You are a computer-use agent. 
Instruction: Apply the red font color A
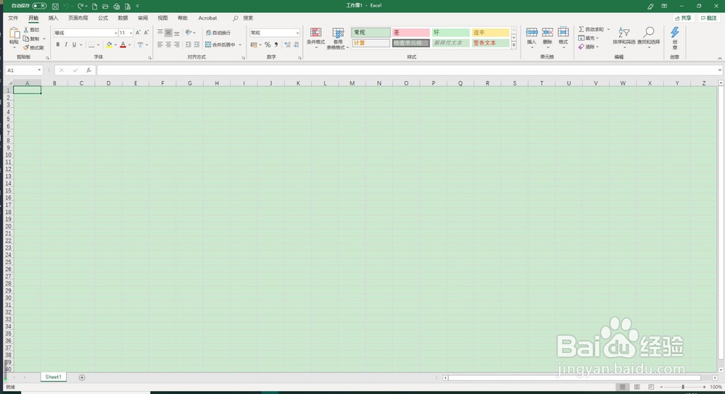(x=123, y=45)
